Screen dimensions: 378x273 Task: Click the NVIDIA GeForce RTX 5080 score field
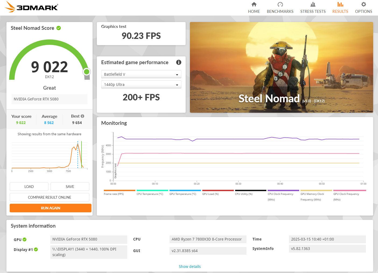[x=50, y=99]
